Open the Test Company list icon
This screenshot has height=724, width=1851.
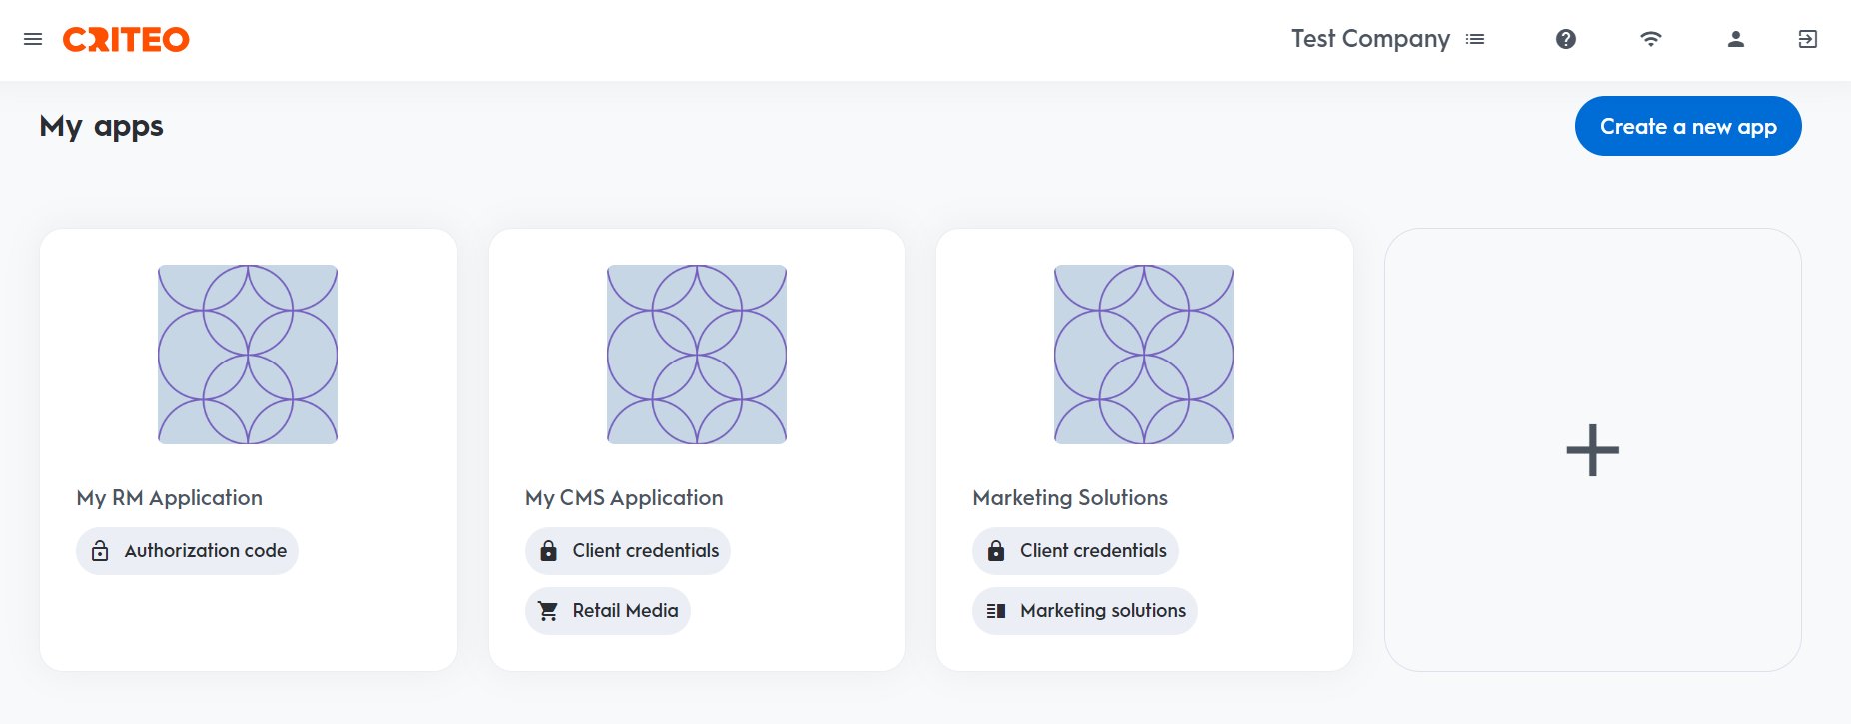[x=1475, y=39]
